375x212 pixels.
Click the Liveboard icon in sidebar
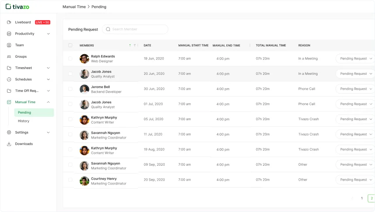(x=9, y=22)
